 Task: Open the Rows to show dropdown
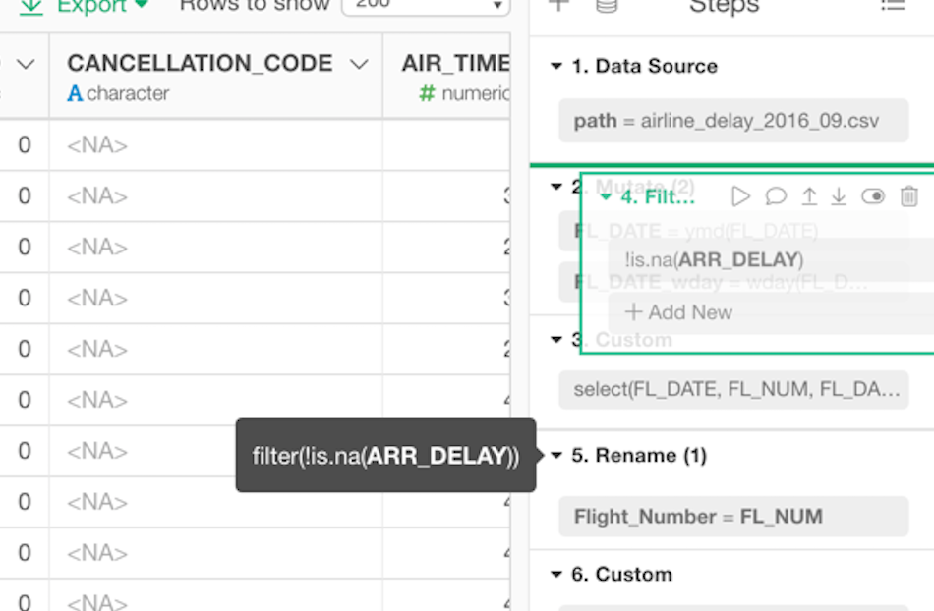[426, 5]
